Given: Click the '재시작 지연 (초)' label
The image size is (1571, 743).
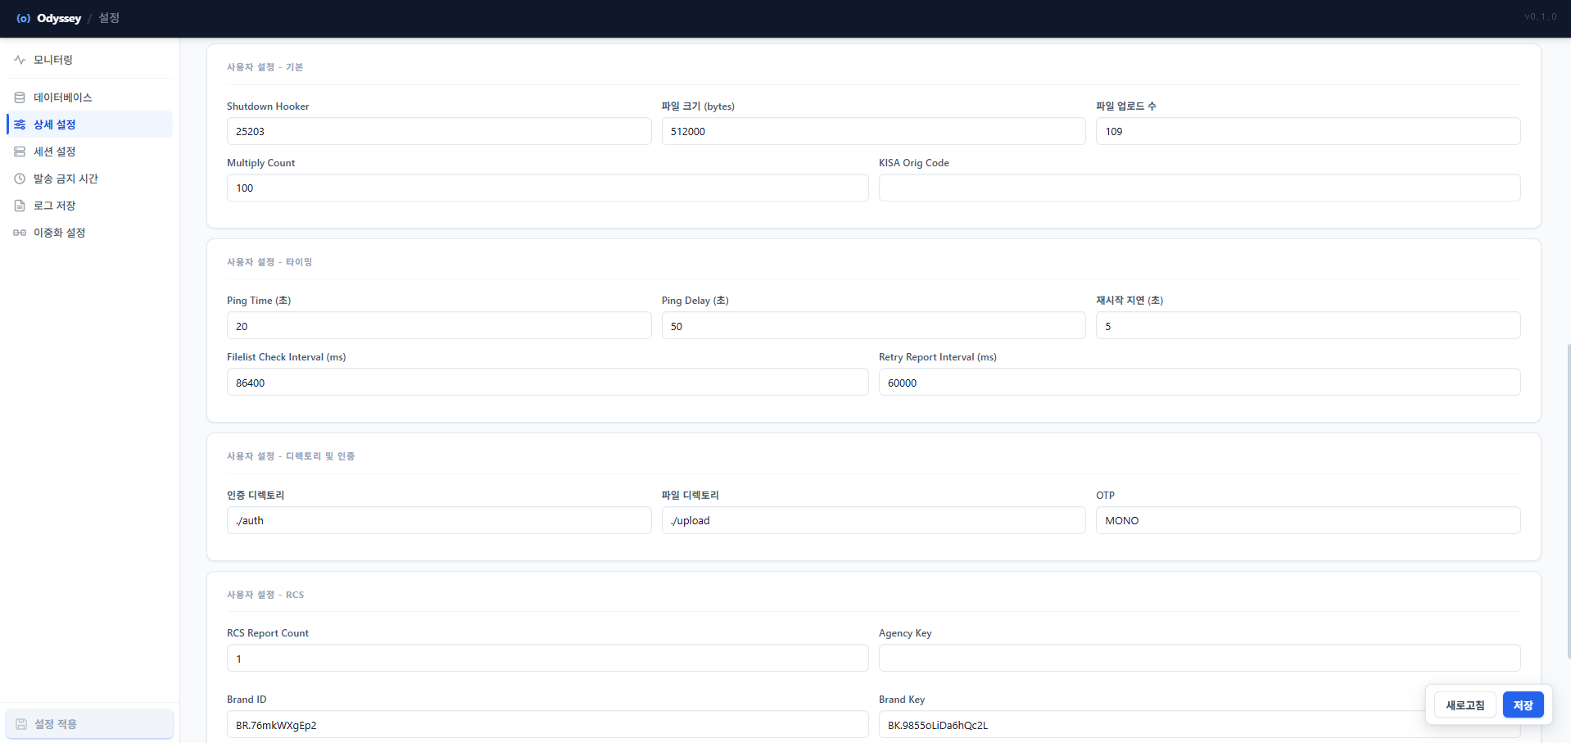Looking at the screenshot, I should [1130, 301].
